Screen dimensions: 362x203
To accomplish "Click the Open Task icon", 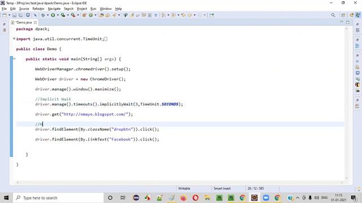I will [107, 15].
